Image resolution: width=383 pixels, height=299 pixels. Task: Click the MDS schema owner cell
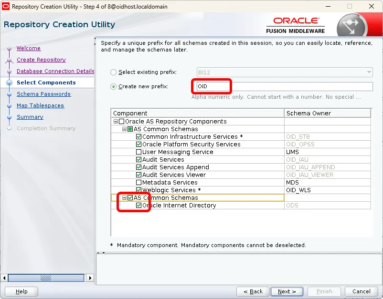328,183
